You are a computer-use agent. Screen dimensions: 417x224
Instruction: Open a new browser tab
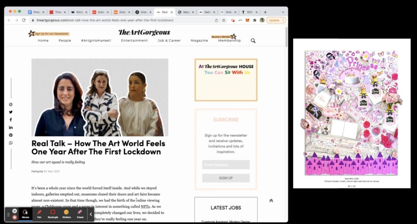click(265, 12)
